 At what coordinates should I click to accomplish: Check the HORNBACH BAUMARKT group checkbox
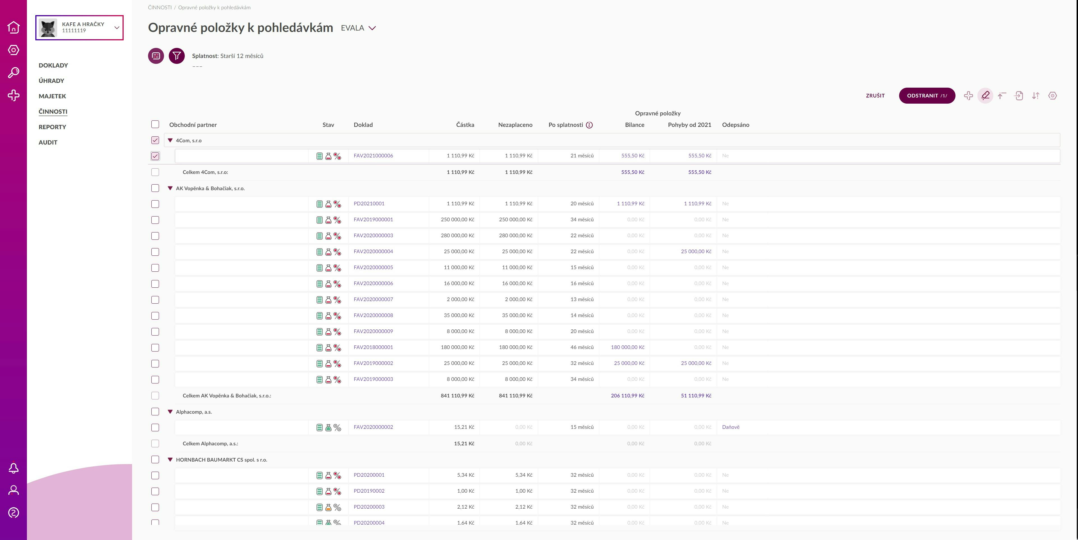[155, 459]
